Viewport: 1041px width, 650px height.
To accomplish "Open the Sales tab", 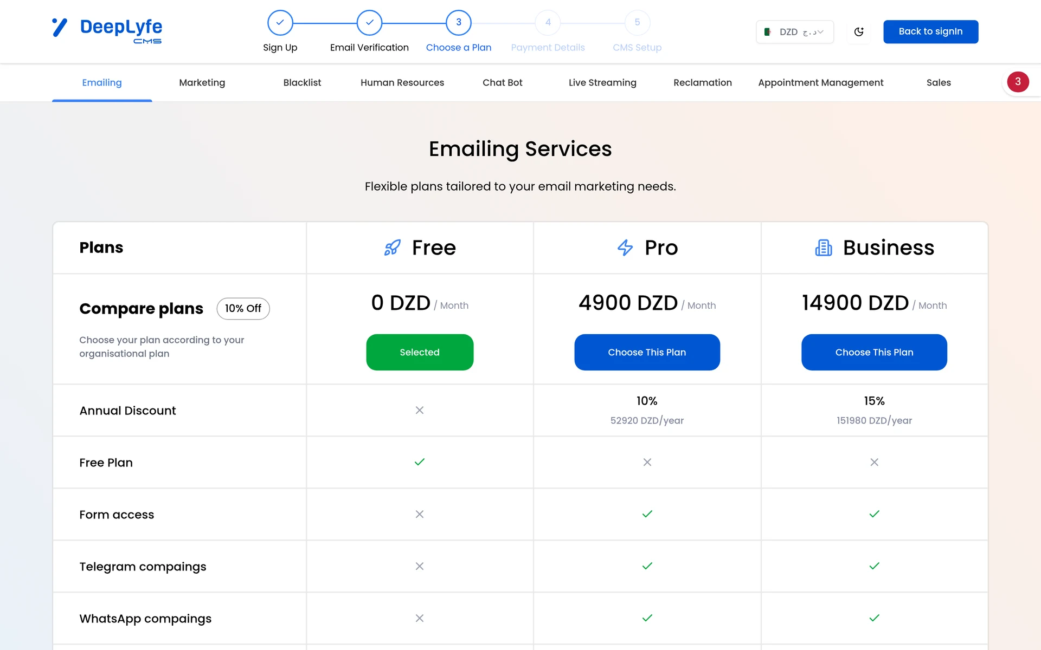I will pyautogui.click(x=939, y=82).
